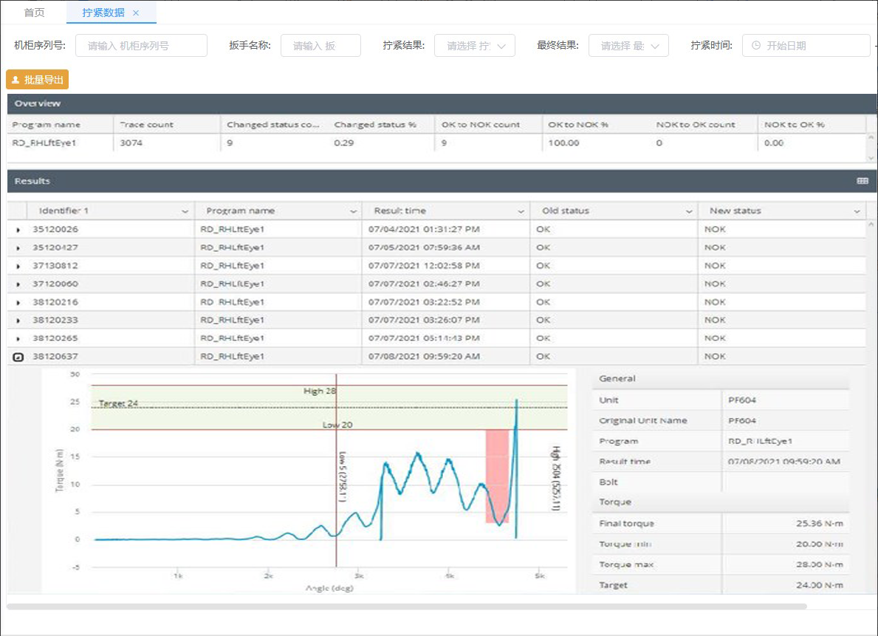Click the Target 24 label on chart
The image size is (878, 636).
click(118, 403)
